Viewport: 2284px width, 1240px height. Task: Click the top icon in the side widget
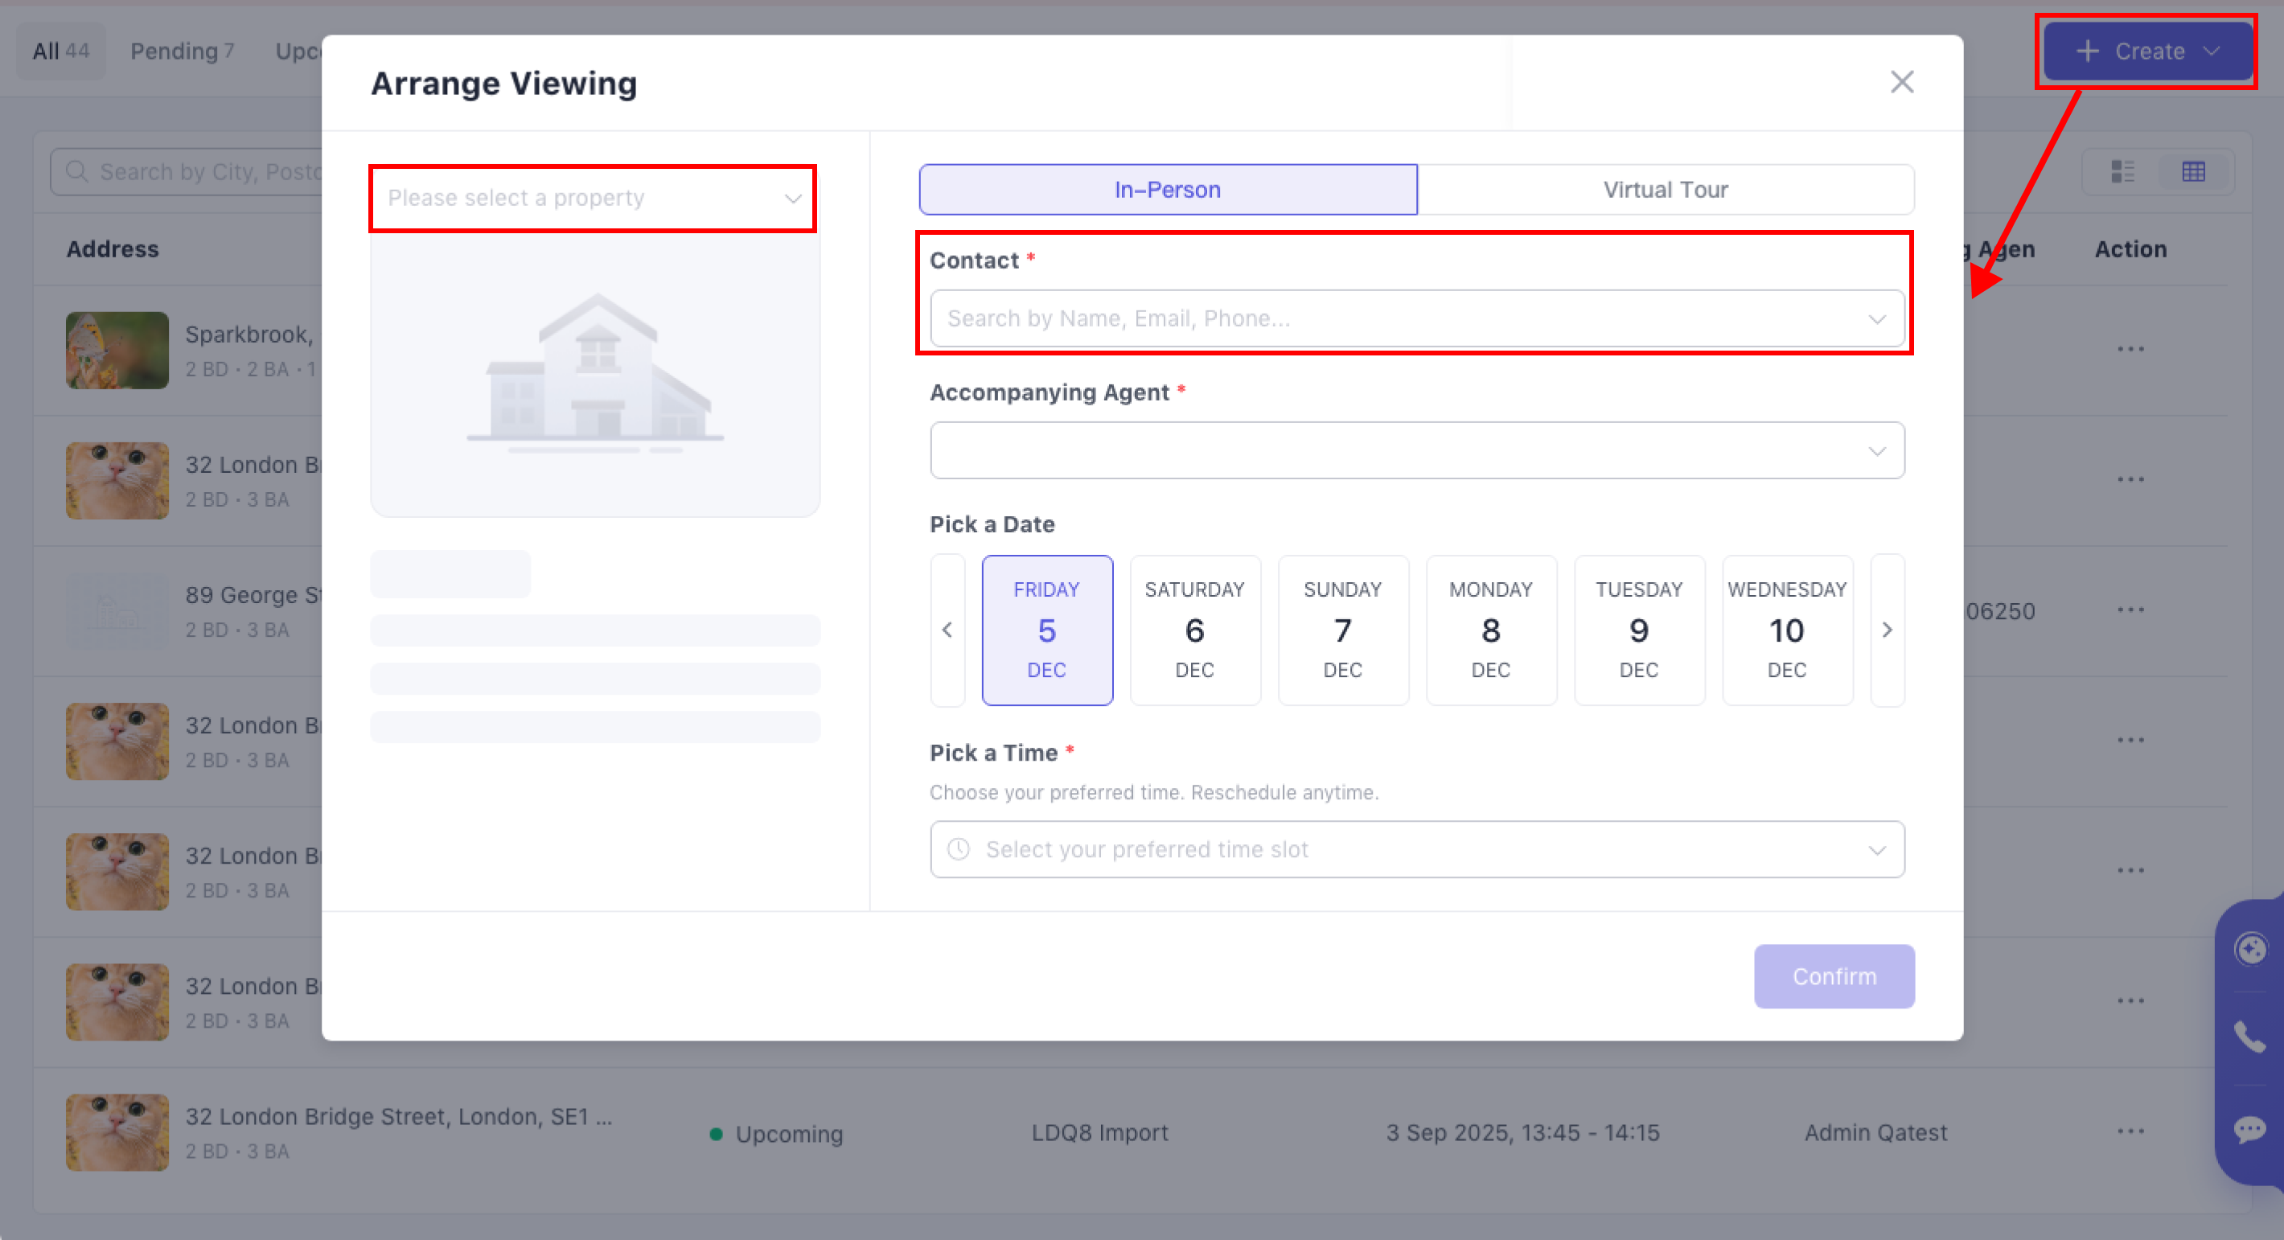[2250, 949]
